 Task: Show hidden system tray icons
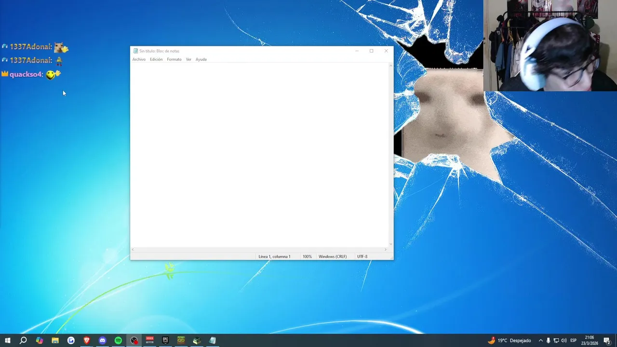[x=540, y=340]
